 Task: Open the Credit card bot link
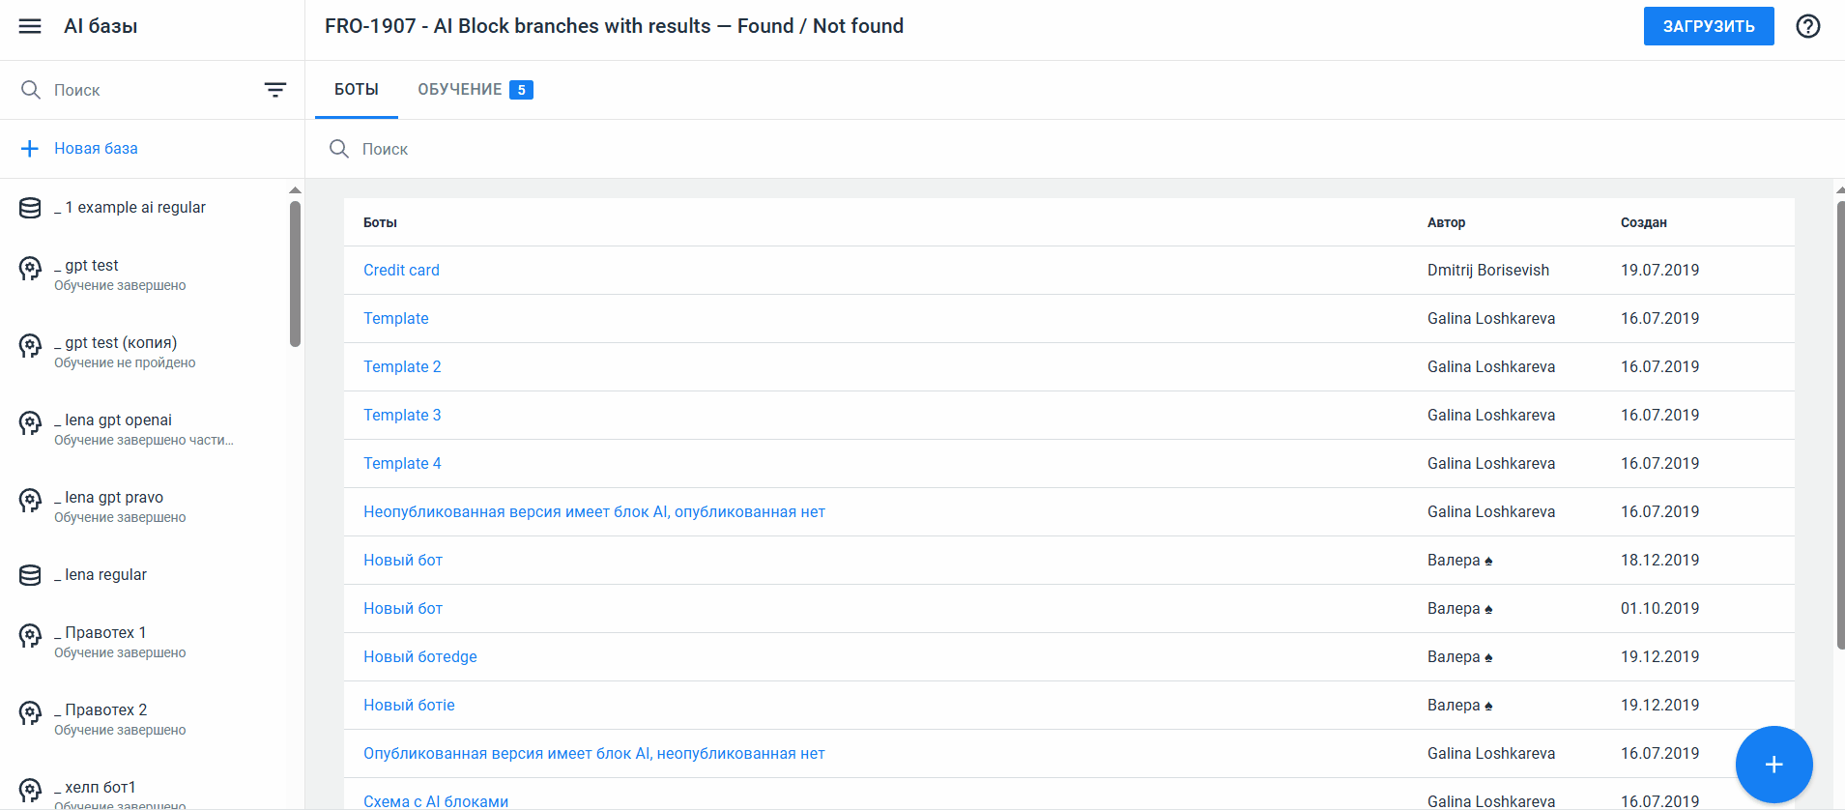coord(401,271)
